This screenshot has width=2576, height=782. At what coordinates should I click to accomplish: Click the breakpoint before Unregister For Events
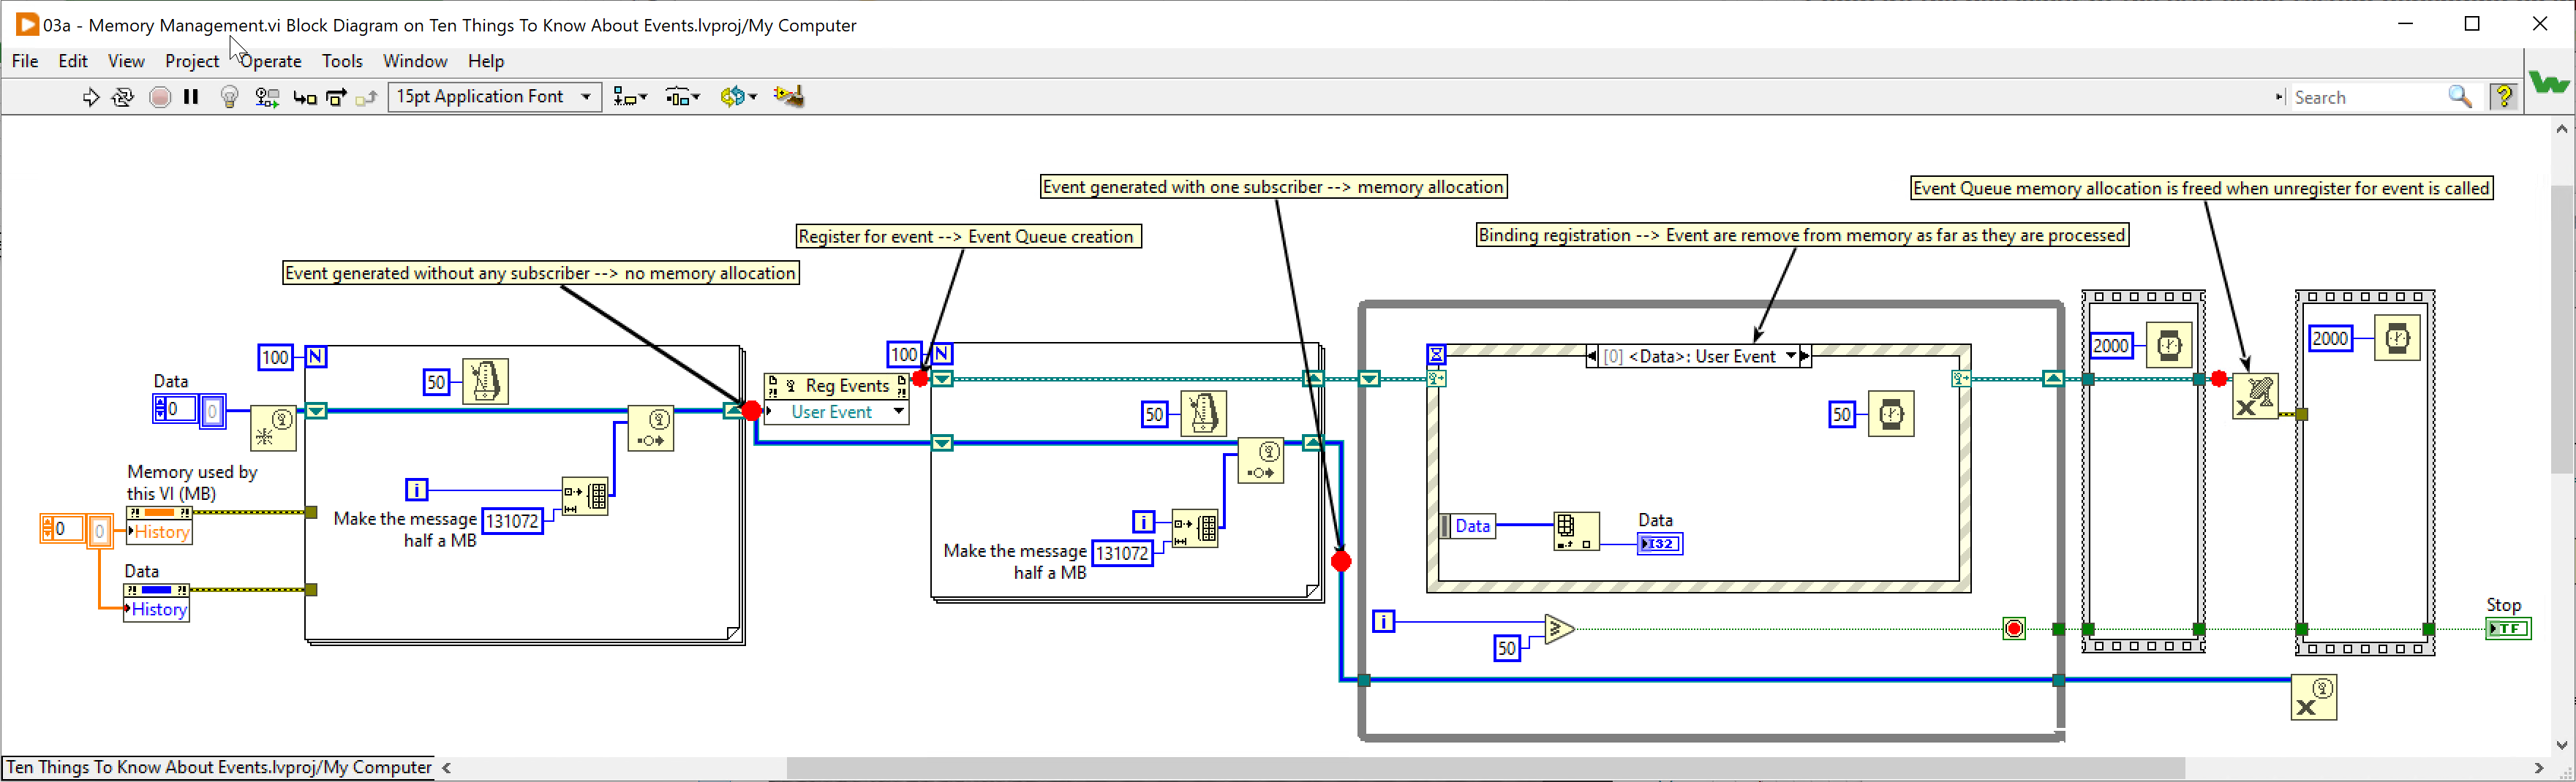(x=2219, y=379)
